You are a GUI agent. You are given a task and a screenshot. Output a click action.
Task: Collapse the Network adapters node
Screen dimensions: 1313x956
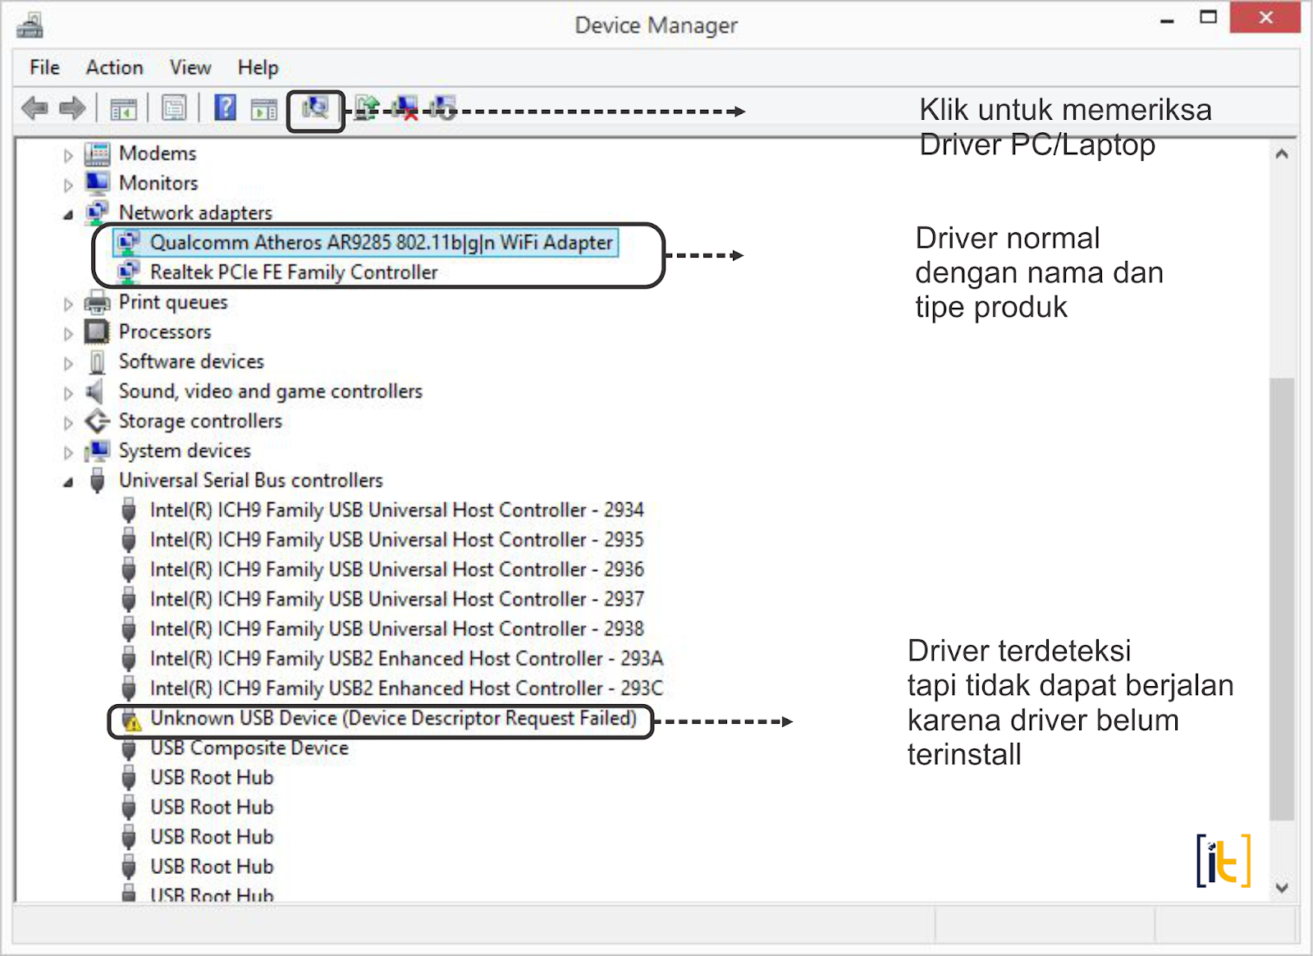[68, 215]
